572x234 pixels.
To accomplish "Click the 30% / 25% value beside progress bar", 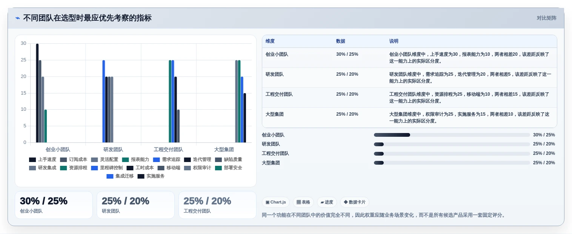I will [544, 135].
